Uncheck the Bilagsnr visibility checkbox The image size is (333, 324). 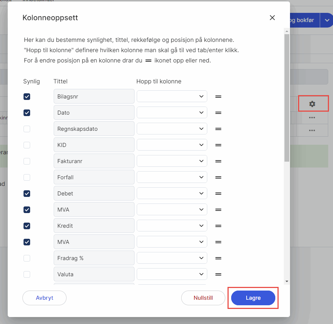(27, 97)
